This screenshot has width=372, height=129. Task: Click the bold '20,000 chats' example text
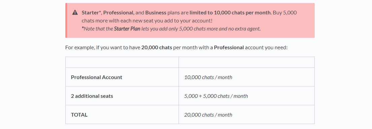tap(157, 47)
